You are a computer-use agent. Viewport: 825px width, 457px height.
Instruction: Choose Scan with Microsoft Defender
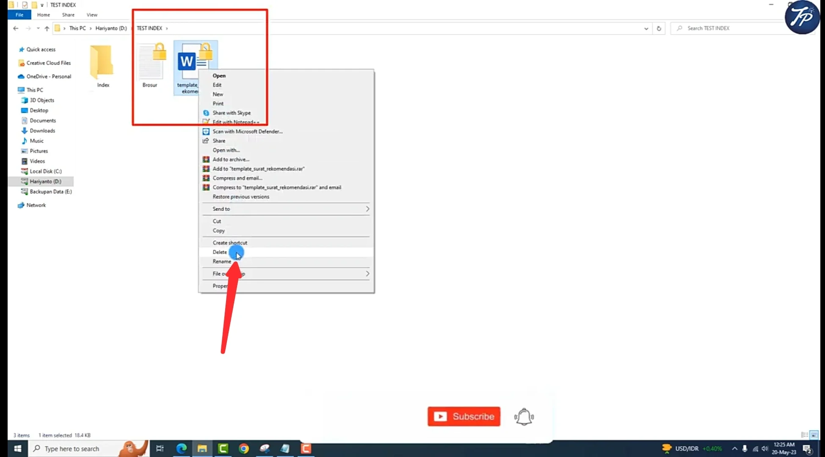248,132
